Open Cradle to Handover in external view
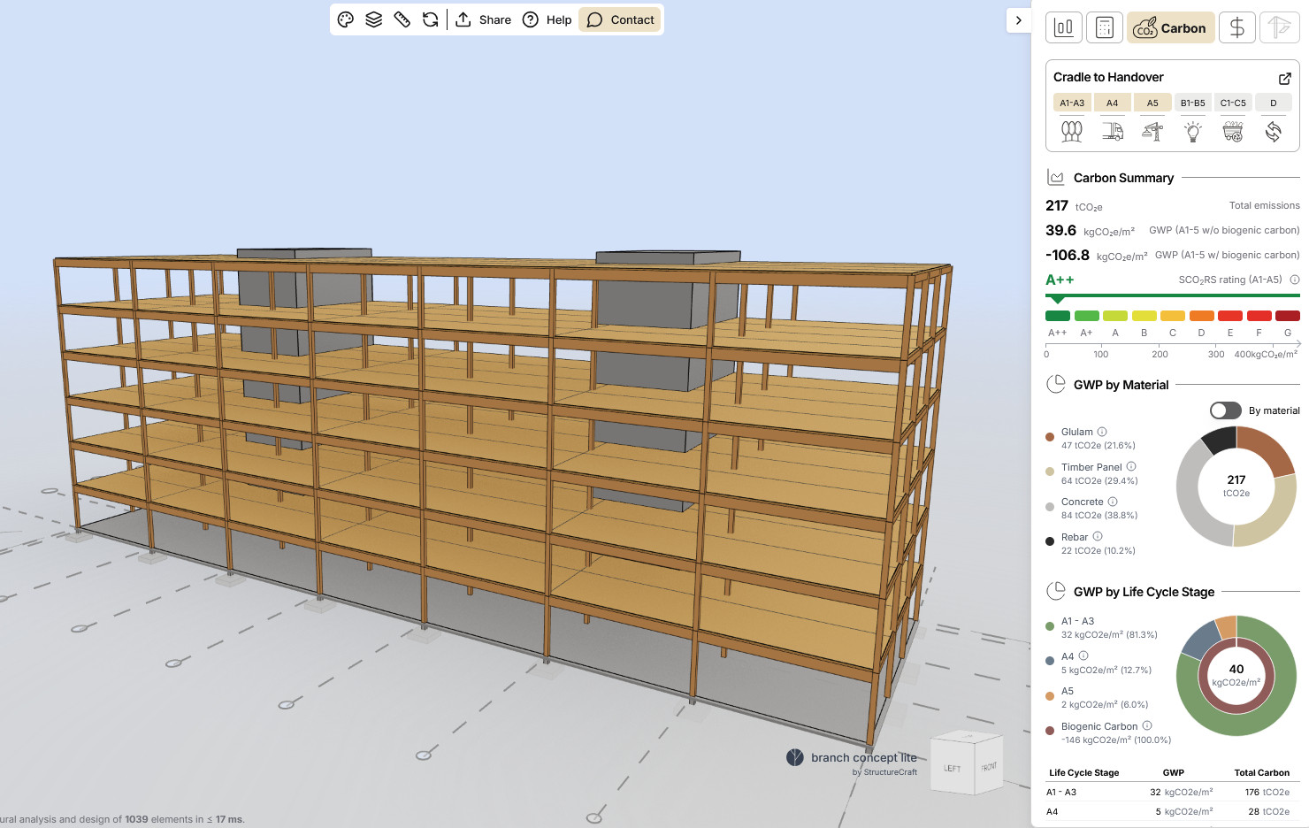 [1285, 78]
